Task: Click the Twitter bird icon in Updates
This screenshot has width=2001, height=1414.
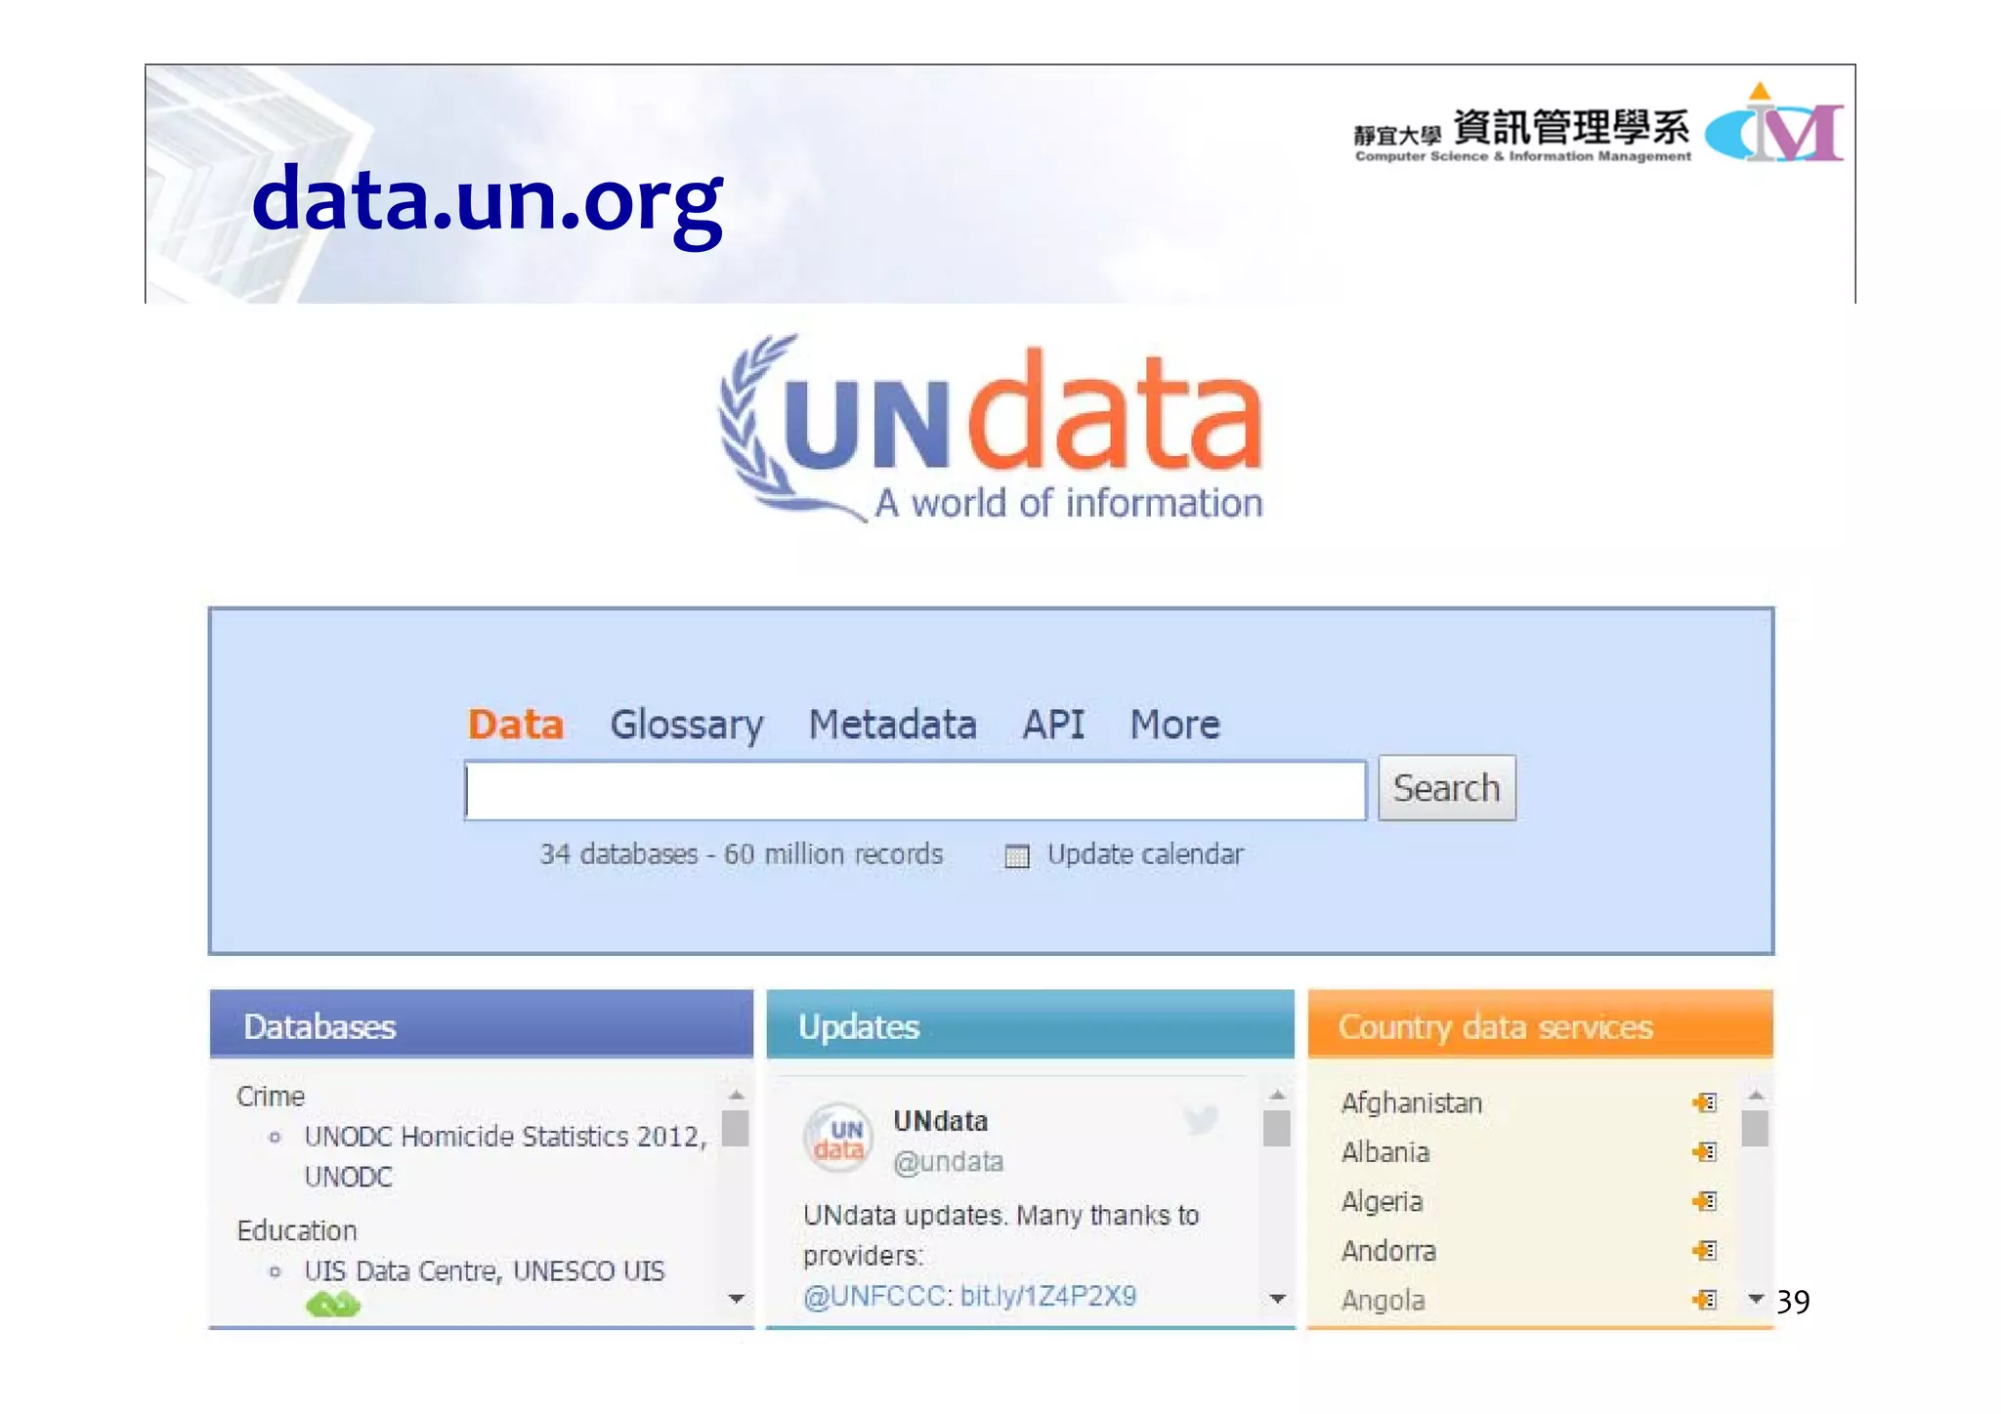Action: 1201,1120
